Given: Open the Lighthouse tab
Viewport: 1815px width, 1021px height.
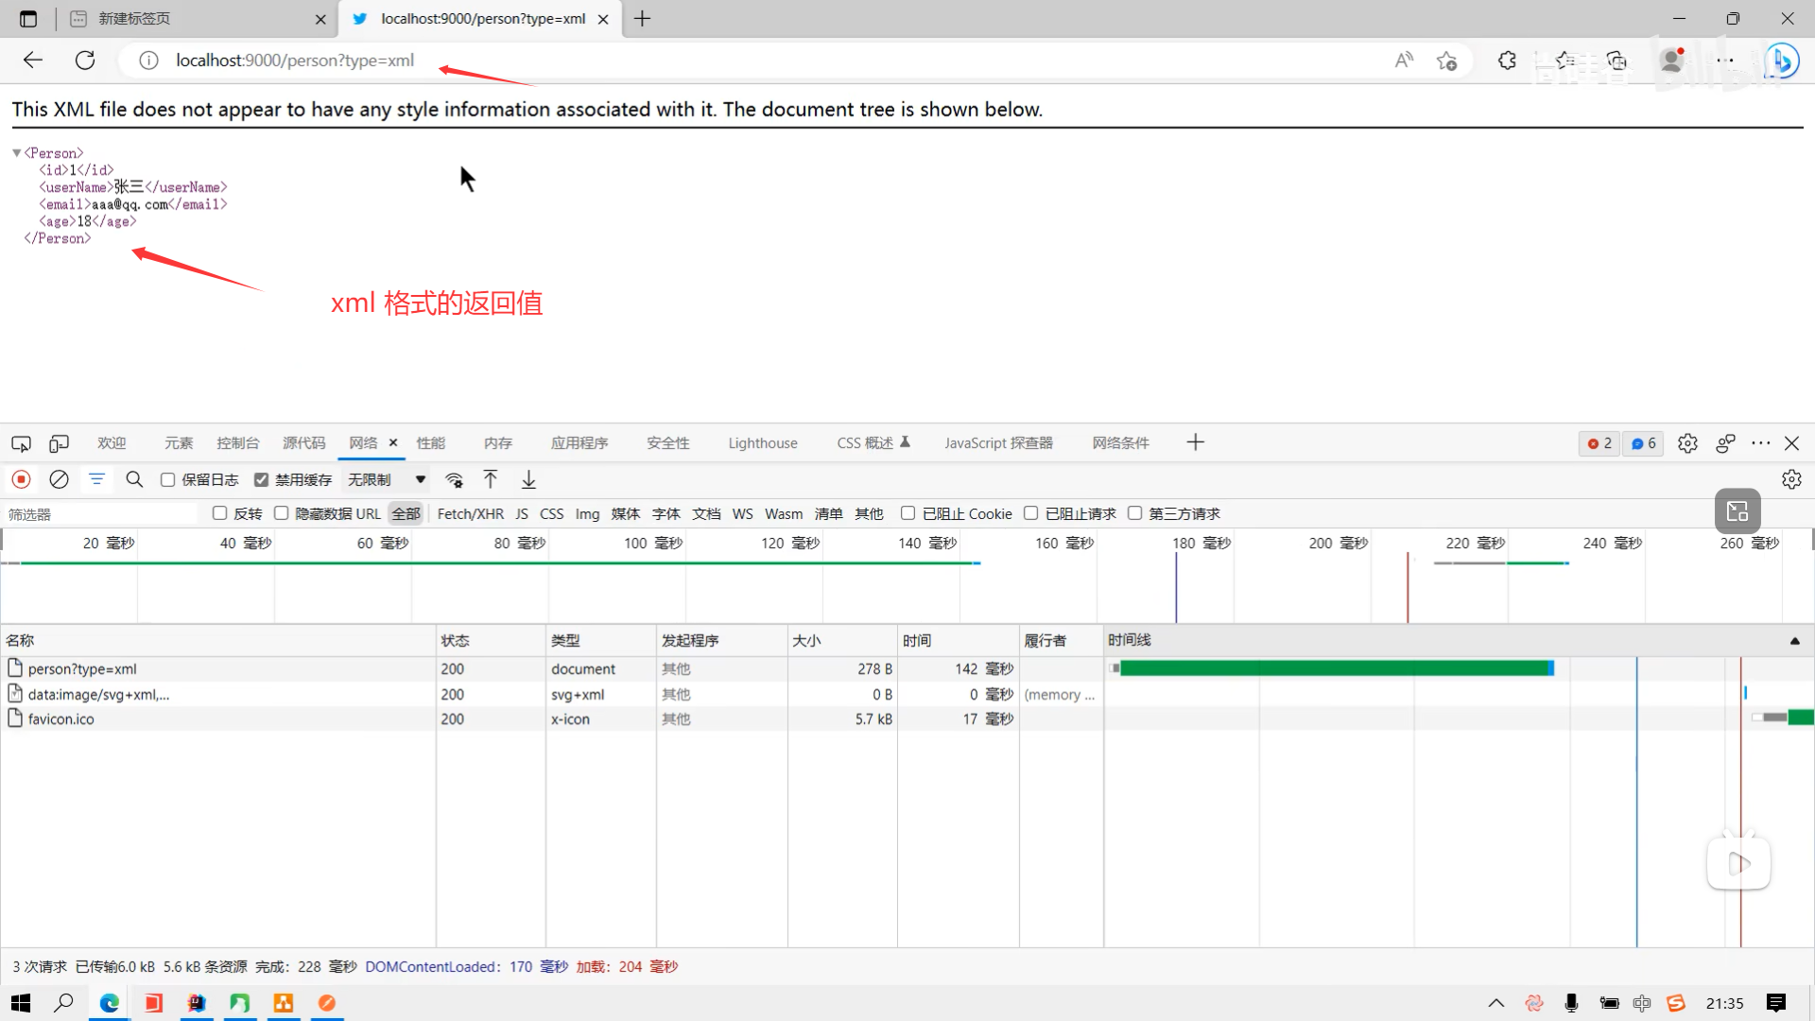Looking at the screenshot, I should click(x=762, y=443).
